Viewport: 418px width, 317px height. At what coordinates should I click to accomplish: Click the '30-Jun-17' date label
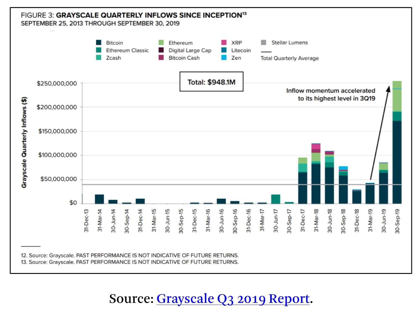coord(276,221)
